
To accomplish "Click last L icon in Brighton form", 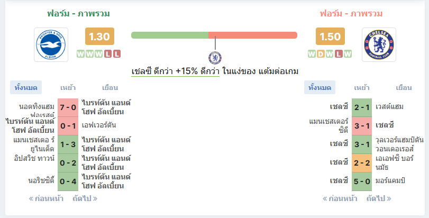I will (x=117, y=54).
